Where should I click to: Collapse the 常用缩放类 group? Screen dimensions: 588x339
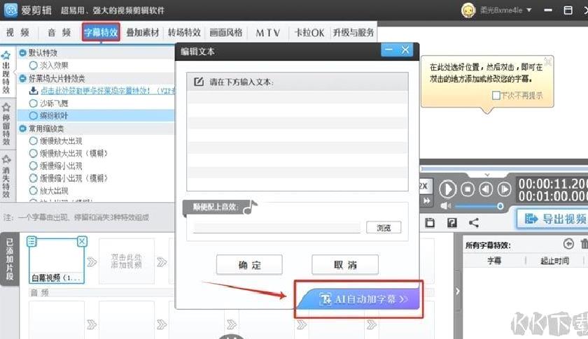[x=22, y=129]
